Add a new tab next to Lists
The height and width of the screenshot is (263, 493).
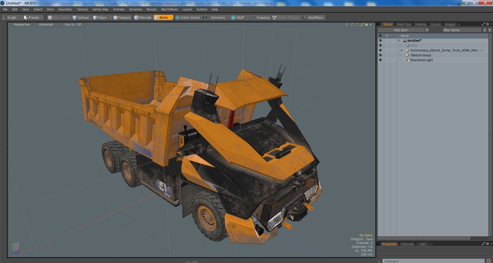click(x=432, y=244)
